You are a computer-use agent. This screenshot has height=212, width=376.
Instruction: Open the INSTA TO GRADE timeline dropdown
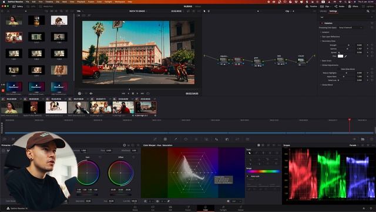point(139,11)
